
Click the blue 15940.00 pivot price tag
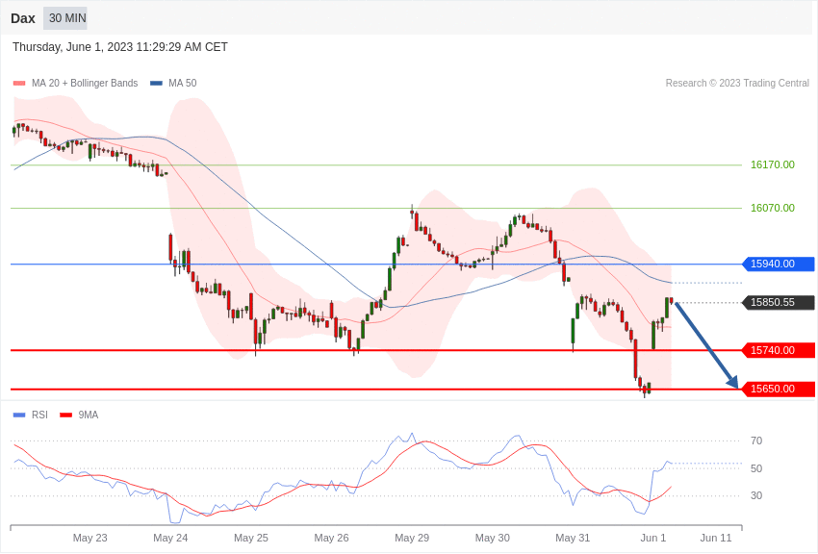coord(779,264)
